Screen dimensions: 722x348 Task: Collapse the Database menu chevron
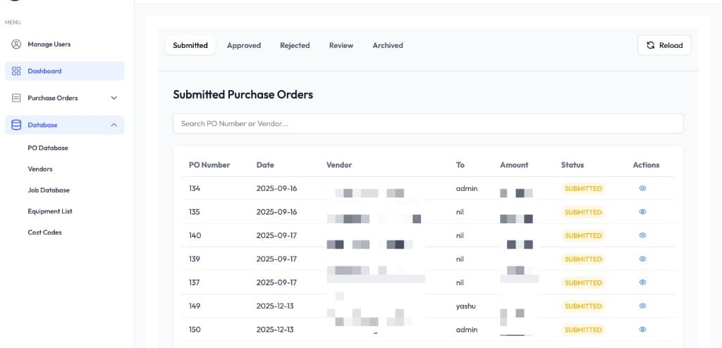point(114,125)
